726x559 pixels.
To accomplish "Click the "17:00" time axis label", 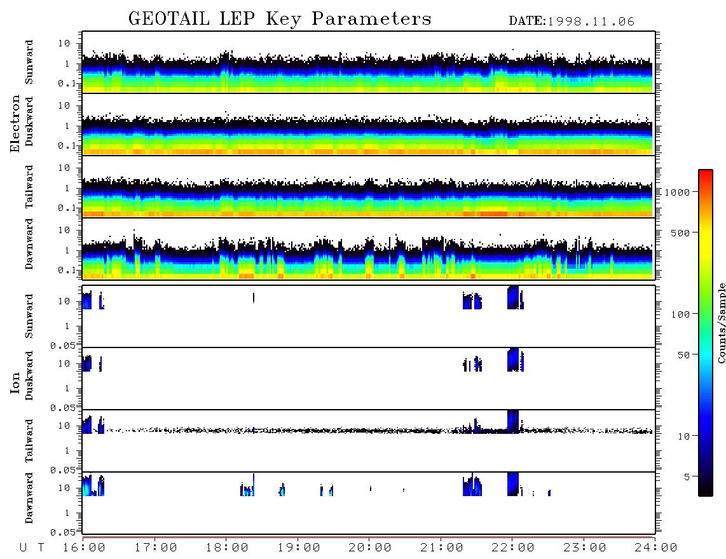I will [156, 548].
